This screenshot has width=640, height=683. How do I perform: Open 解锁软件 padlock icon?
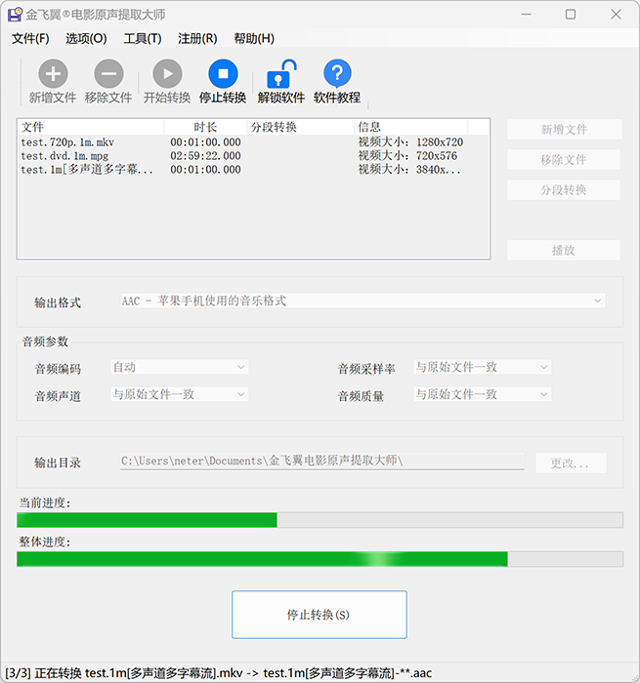(x=281, y=74)
